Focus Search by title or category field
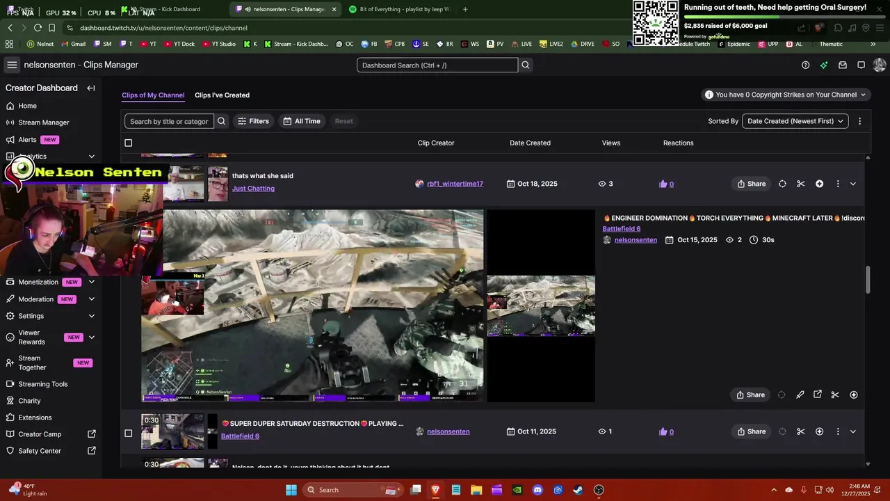This screenshot has width=890, height=501. 169,121
